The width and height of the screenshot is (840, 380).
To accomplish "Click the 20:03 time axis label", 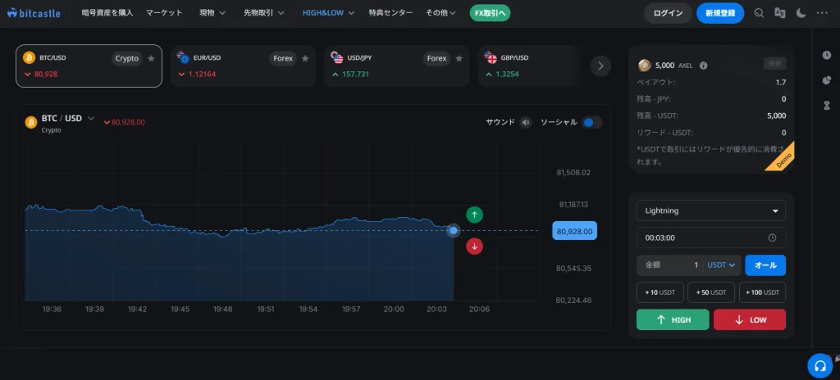I will pyautogui.click(x=436, y=310).
